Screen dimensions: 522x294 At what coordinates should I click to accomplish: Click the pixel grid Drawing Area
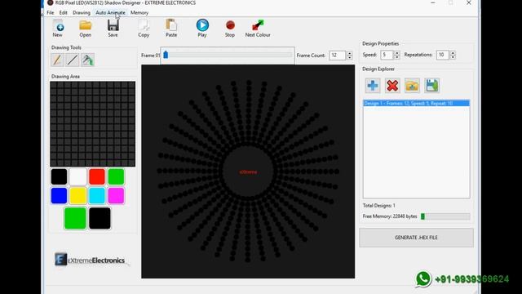(92, 124)
